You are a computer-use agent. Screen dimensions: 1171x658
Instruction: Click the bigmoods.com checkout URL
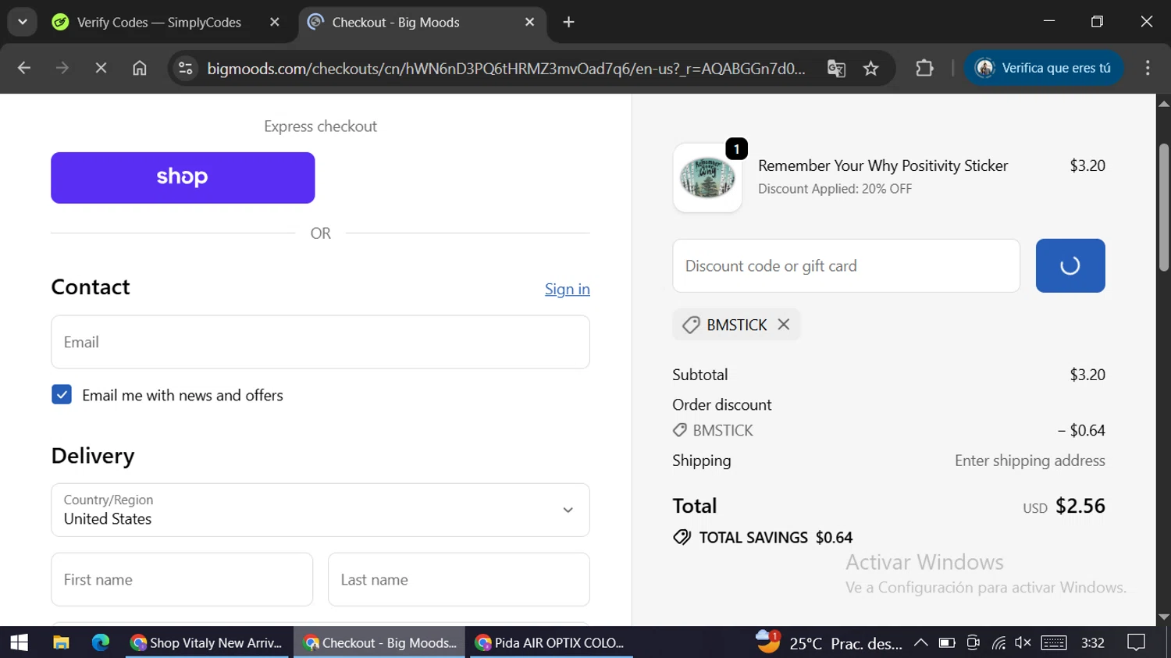506,68
